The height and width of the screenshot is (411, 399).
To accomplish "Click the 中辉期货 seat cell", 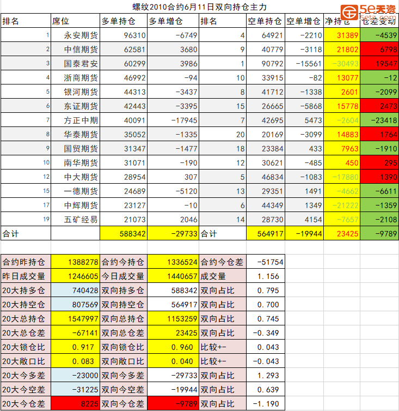I will click(x=76, y=205).
